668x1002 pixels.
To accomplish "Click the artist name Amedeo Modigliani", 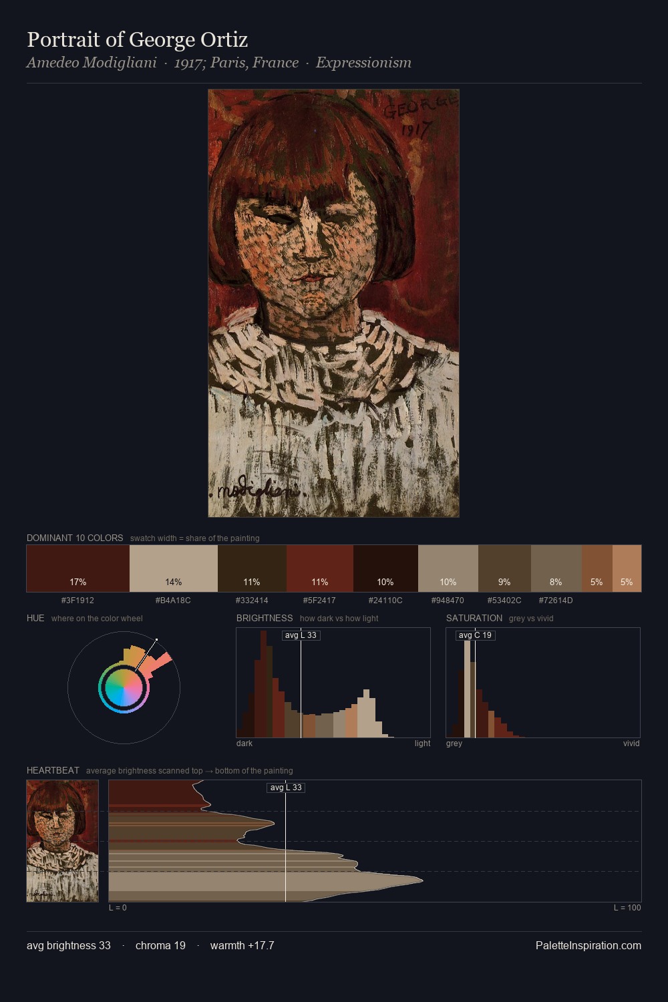I will [x=92, y=63].
